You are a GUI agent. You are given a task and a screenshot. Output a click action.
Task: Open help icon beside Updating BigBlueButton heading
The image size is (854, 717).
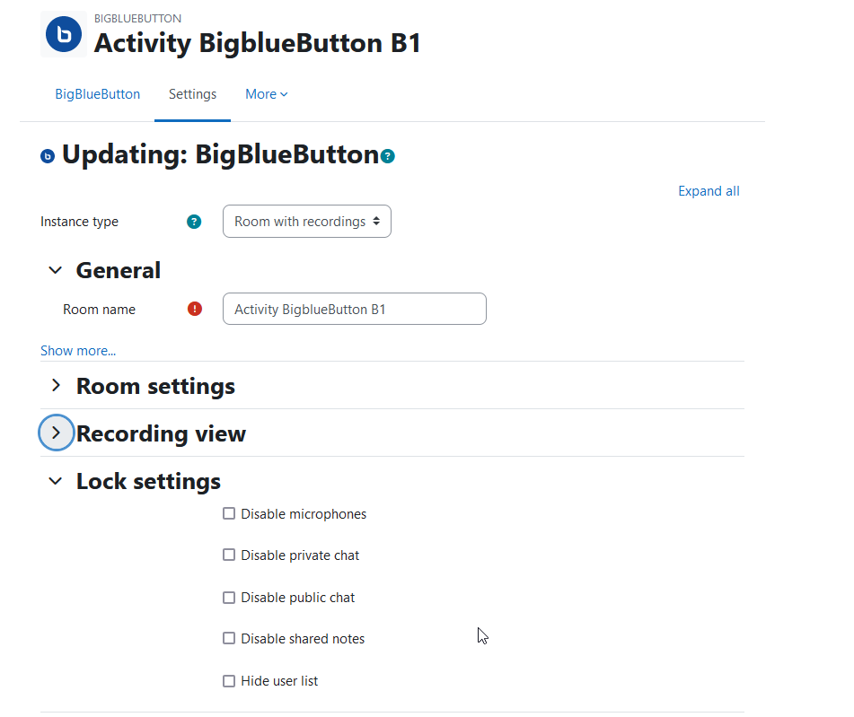[x=387, y=156]
